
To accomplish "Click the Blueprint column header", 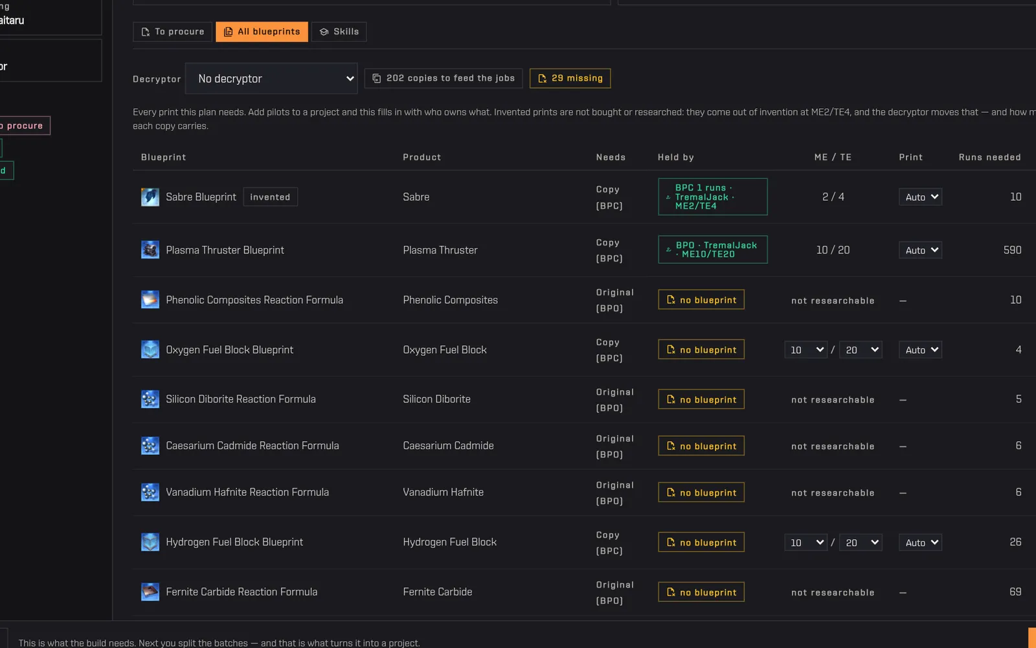I will click(164, 157).
